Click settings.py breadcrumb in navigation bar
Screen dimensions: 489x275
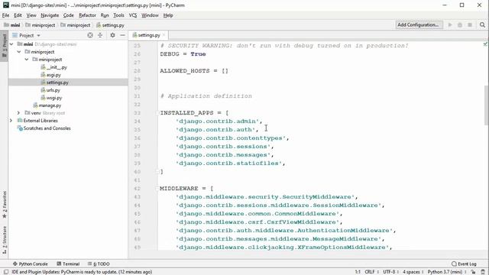(x=110, y=25)
